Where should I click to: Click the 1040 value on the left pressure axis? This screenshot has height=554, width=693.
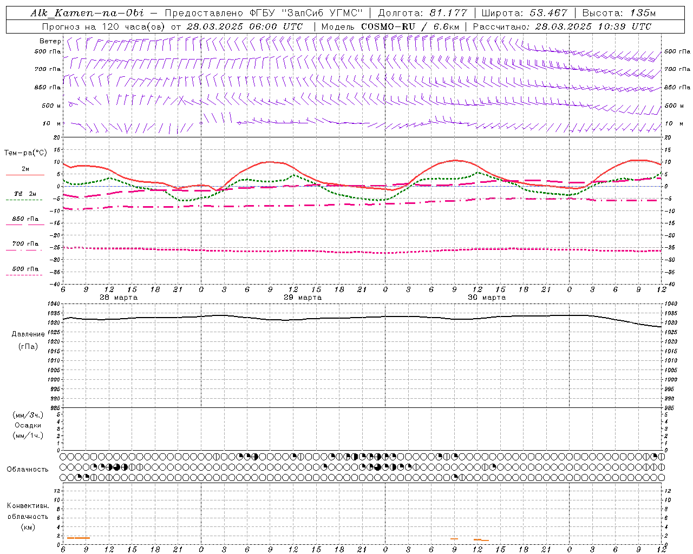(55, 304)
